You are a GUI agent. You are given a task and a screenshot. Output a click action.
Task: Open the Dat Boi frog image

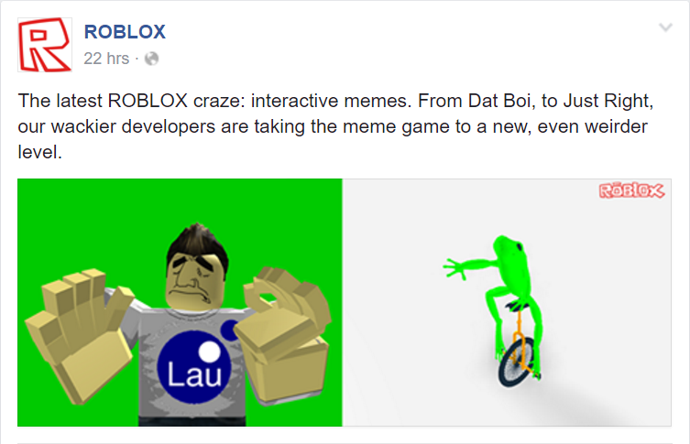coord(507,302)
